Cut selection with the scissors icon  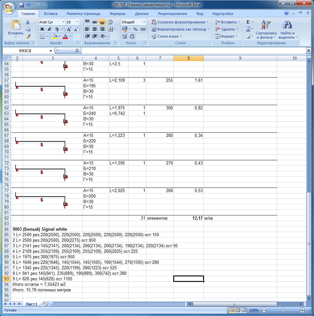[28, 22]
